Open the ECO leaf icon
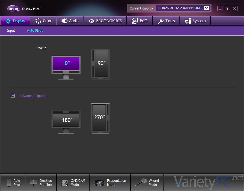The image size is (244, 191). pyautogui.click(x=135, y=21)
